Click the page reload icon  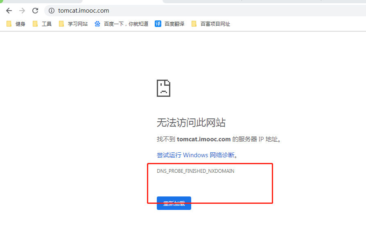pyautogui.click(x=35, y=11)
